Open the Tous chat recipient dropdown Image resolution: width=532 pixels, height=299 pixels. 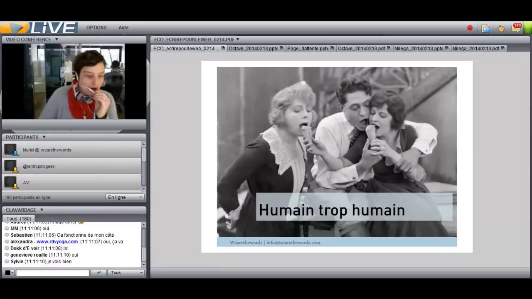pyautogui.click(x=126, y=273)
